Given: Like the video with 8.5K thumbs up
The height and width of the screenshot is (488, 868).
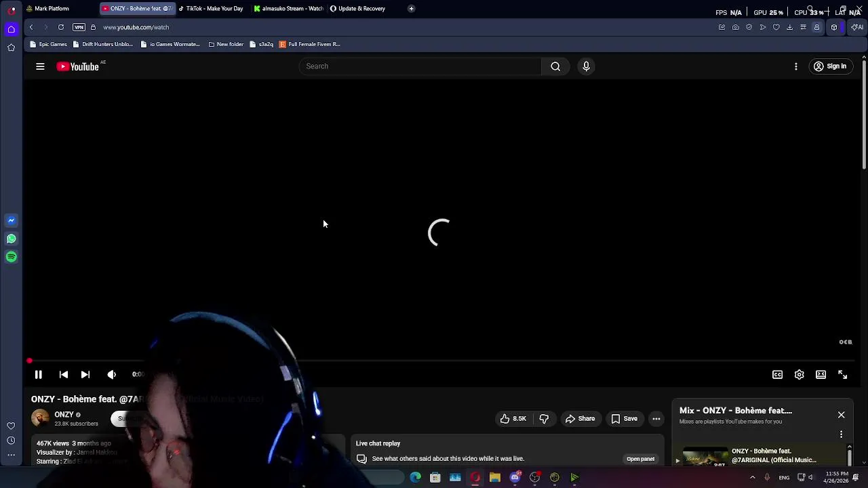Looking at the screenshot, I should pyautogui.click(x=513, y=419).
